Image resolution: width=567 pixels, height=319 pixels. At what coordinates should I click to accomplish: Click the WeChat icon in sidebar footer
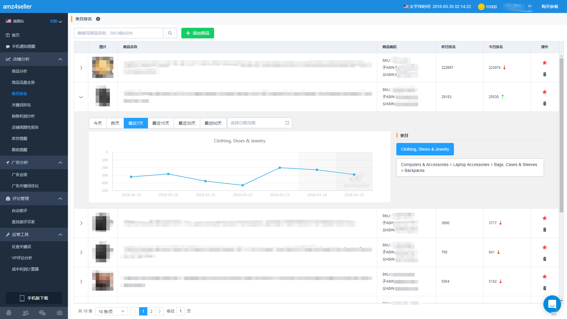coord(42,313)
